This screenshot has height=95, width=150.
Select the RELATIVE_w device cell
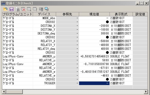pyautogui.click(x=44, y=76)
